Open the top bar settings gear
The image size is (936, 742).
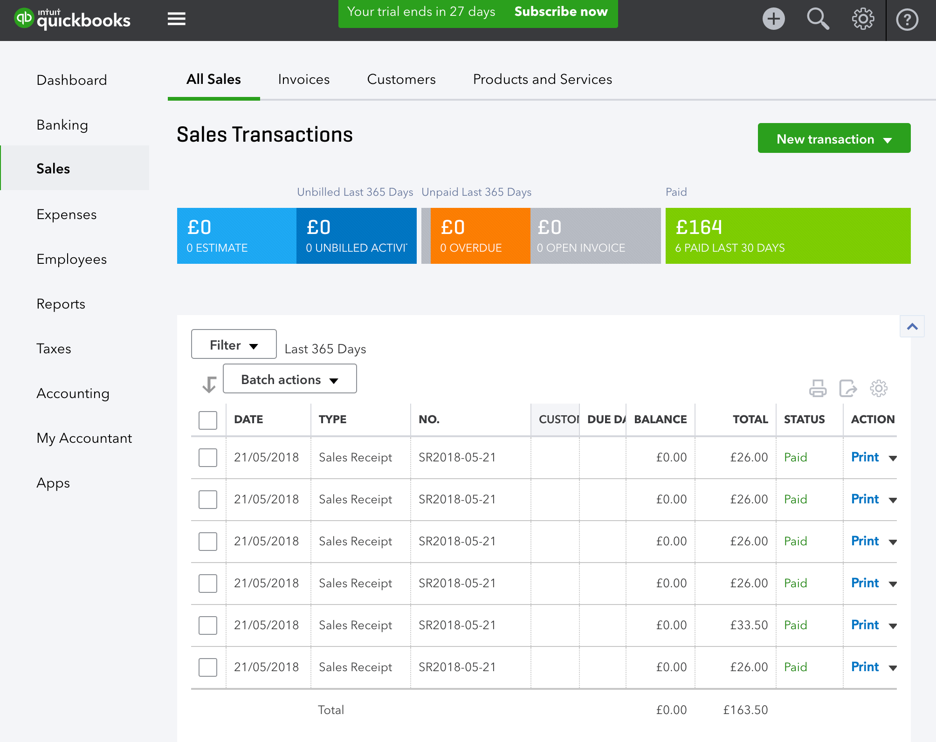(x=863, y=19)
